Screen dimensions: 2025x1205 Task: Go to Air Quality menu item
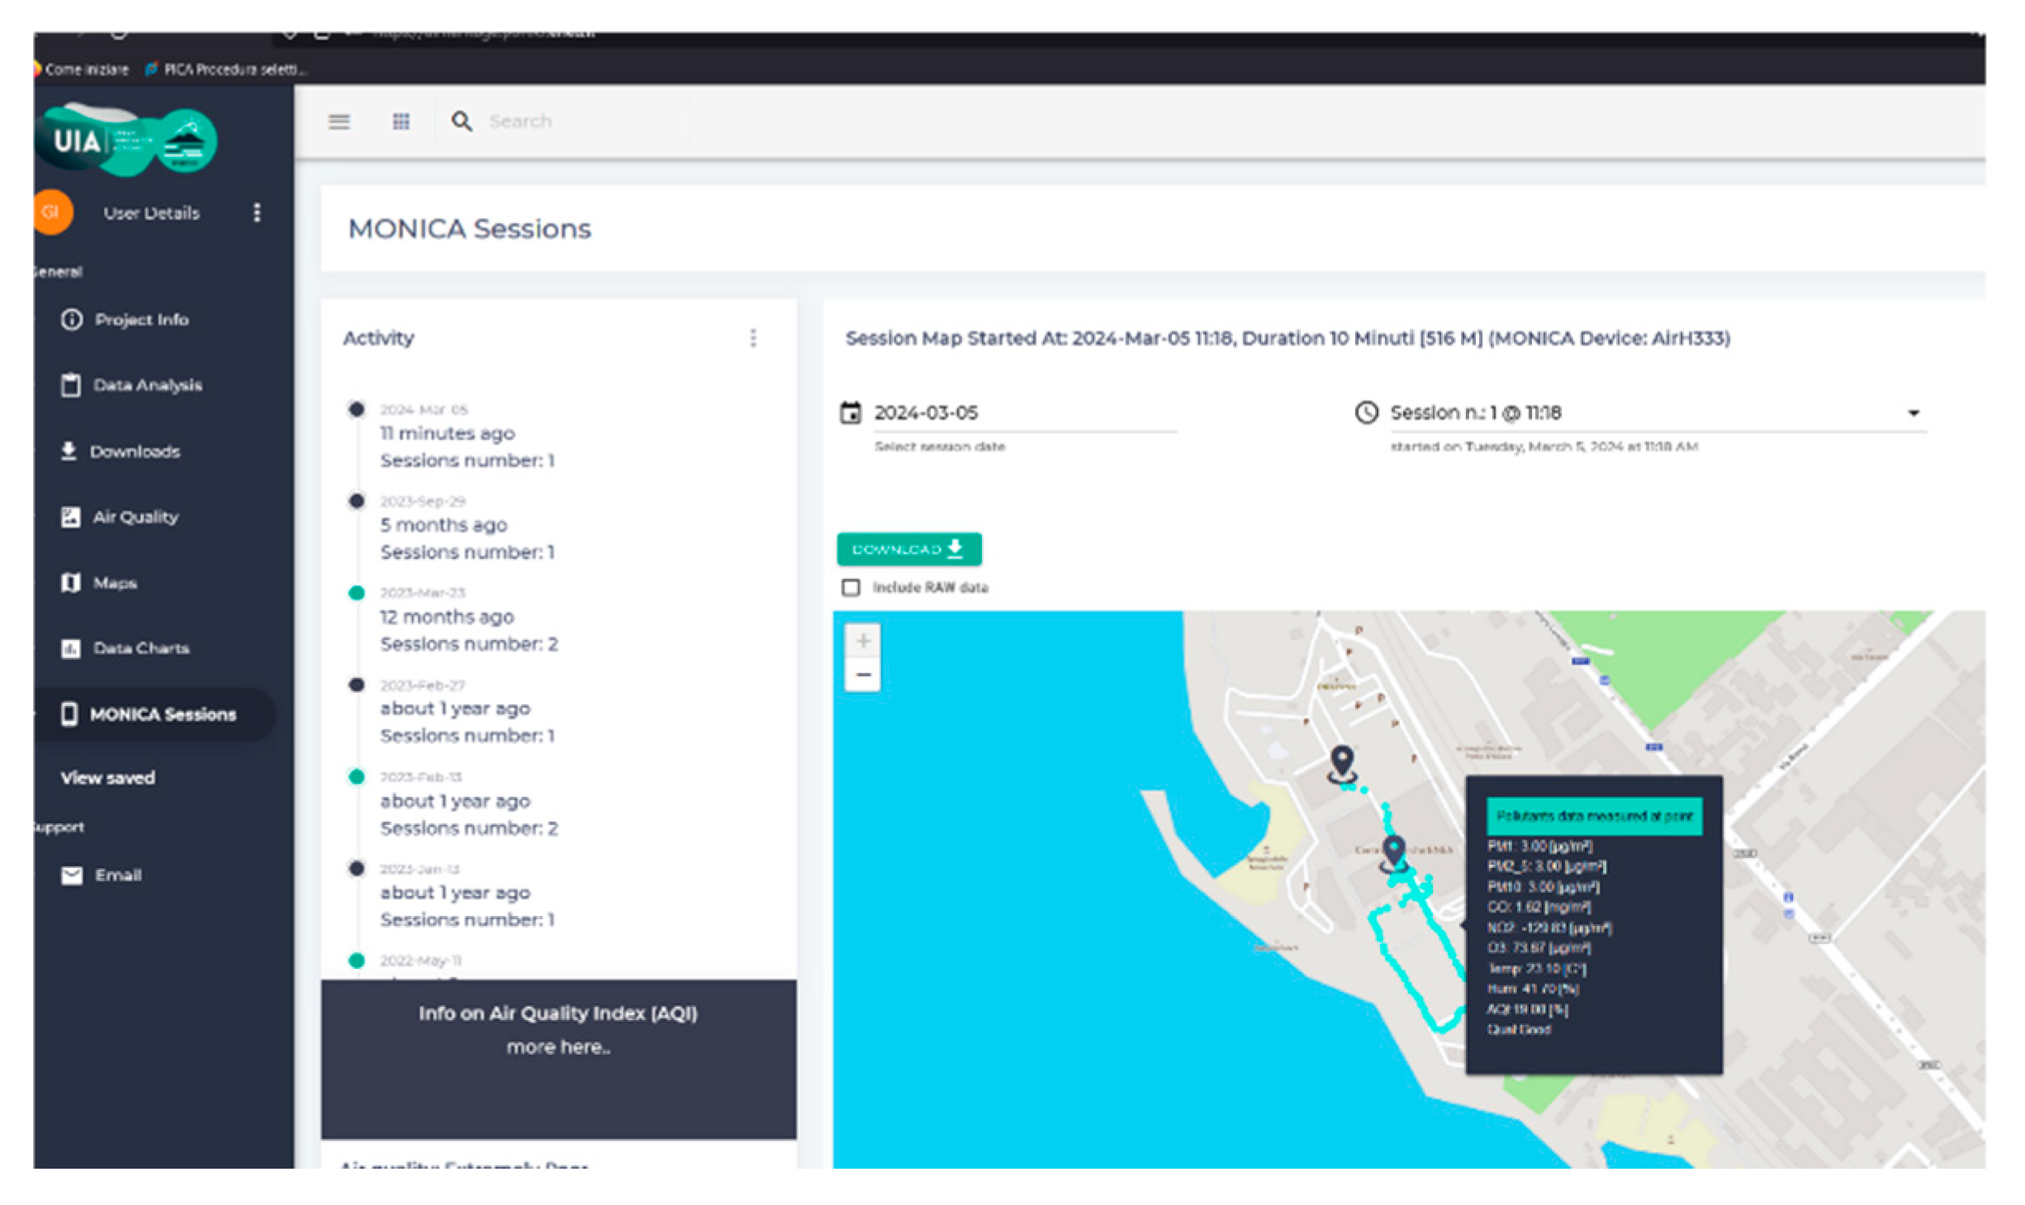tap(135, 517)
